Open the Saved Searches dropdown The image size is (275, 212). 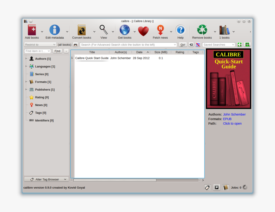pyautogui.click(x=219, y=45)
